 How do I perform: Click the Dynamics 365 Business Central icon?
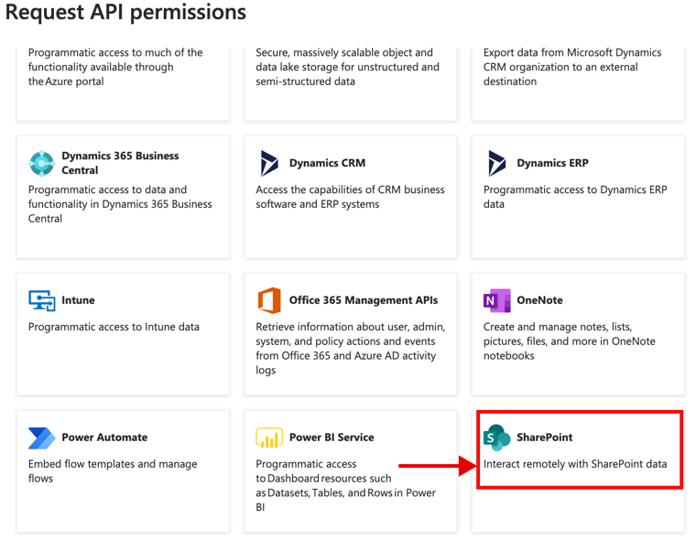point(42,163)
